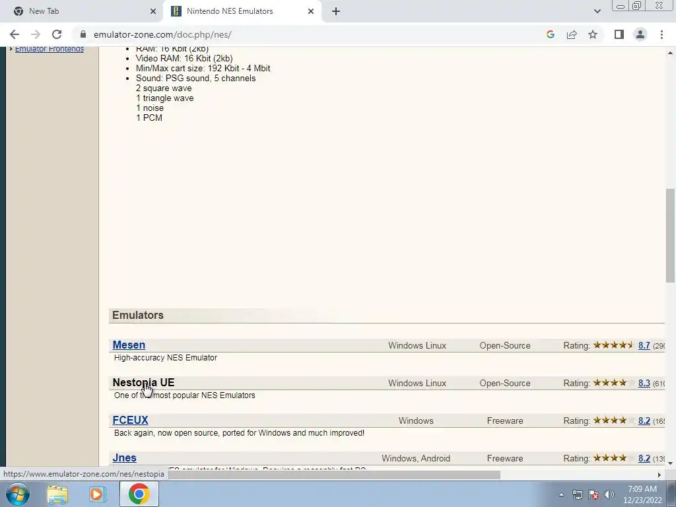Click 'Freeware' in the FCEUX row

point(505,421)
